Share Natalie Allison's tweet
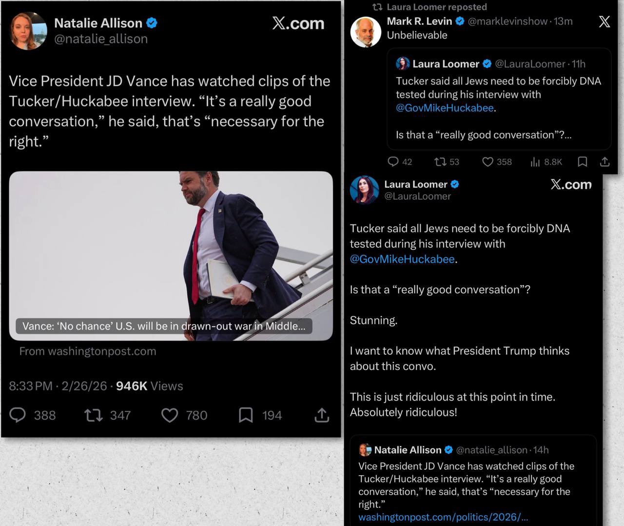 tap(322, 415)
